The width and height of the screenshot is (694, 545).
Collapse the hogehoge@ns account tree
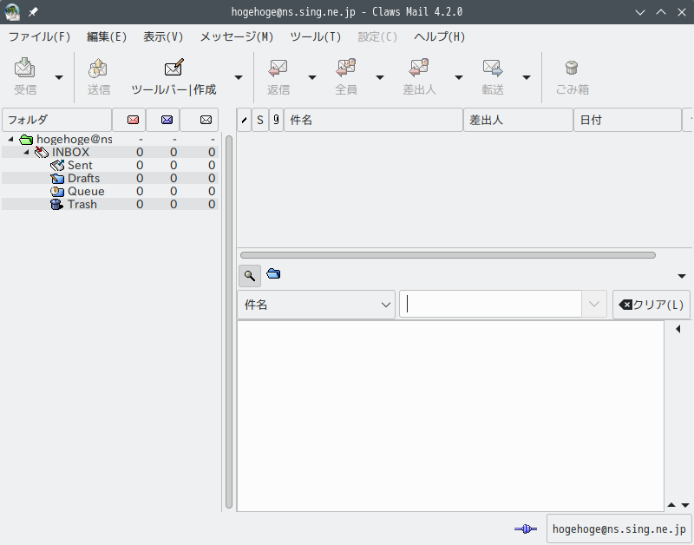click(10, 139)
